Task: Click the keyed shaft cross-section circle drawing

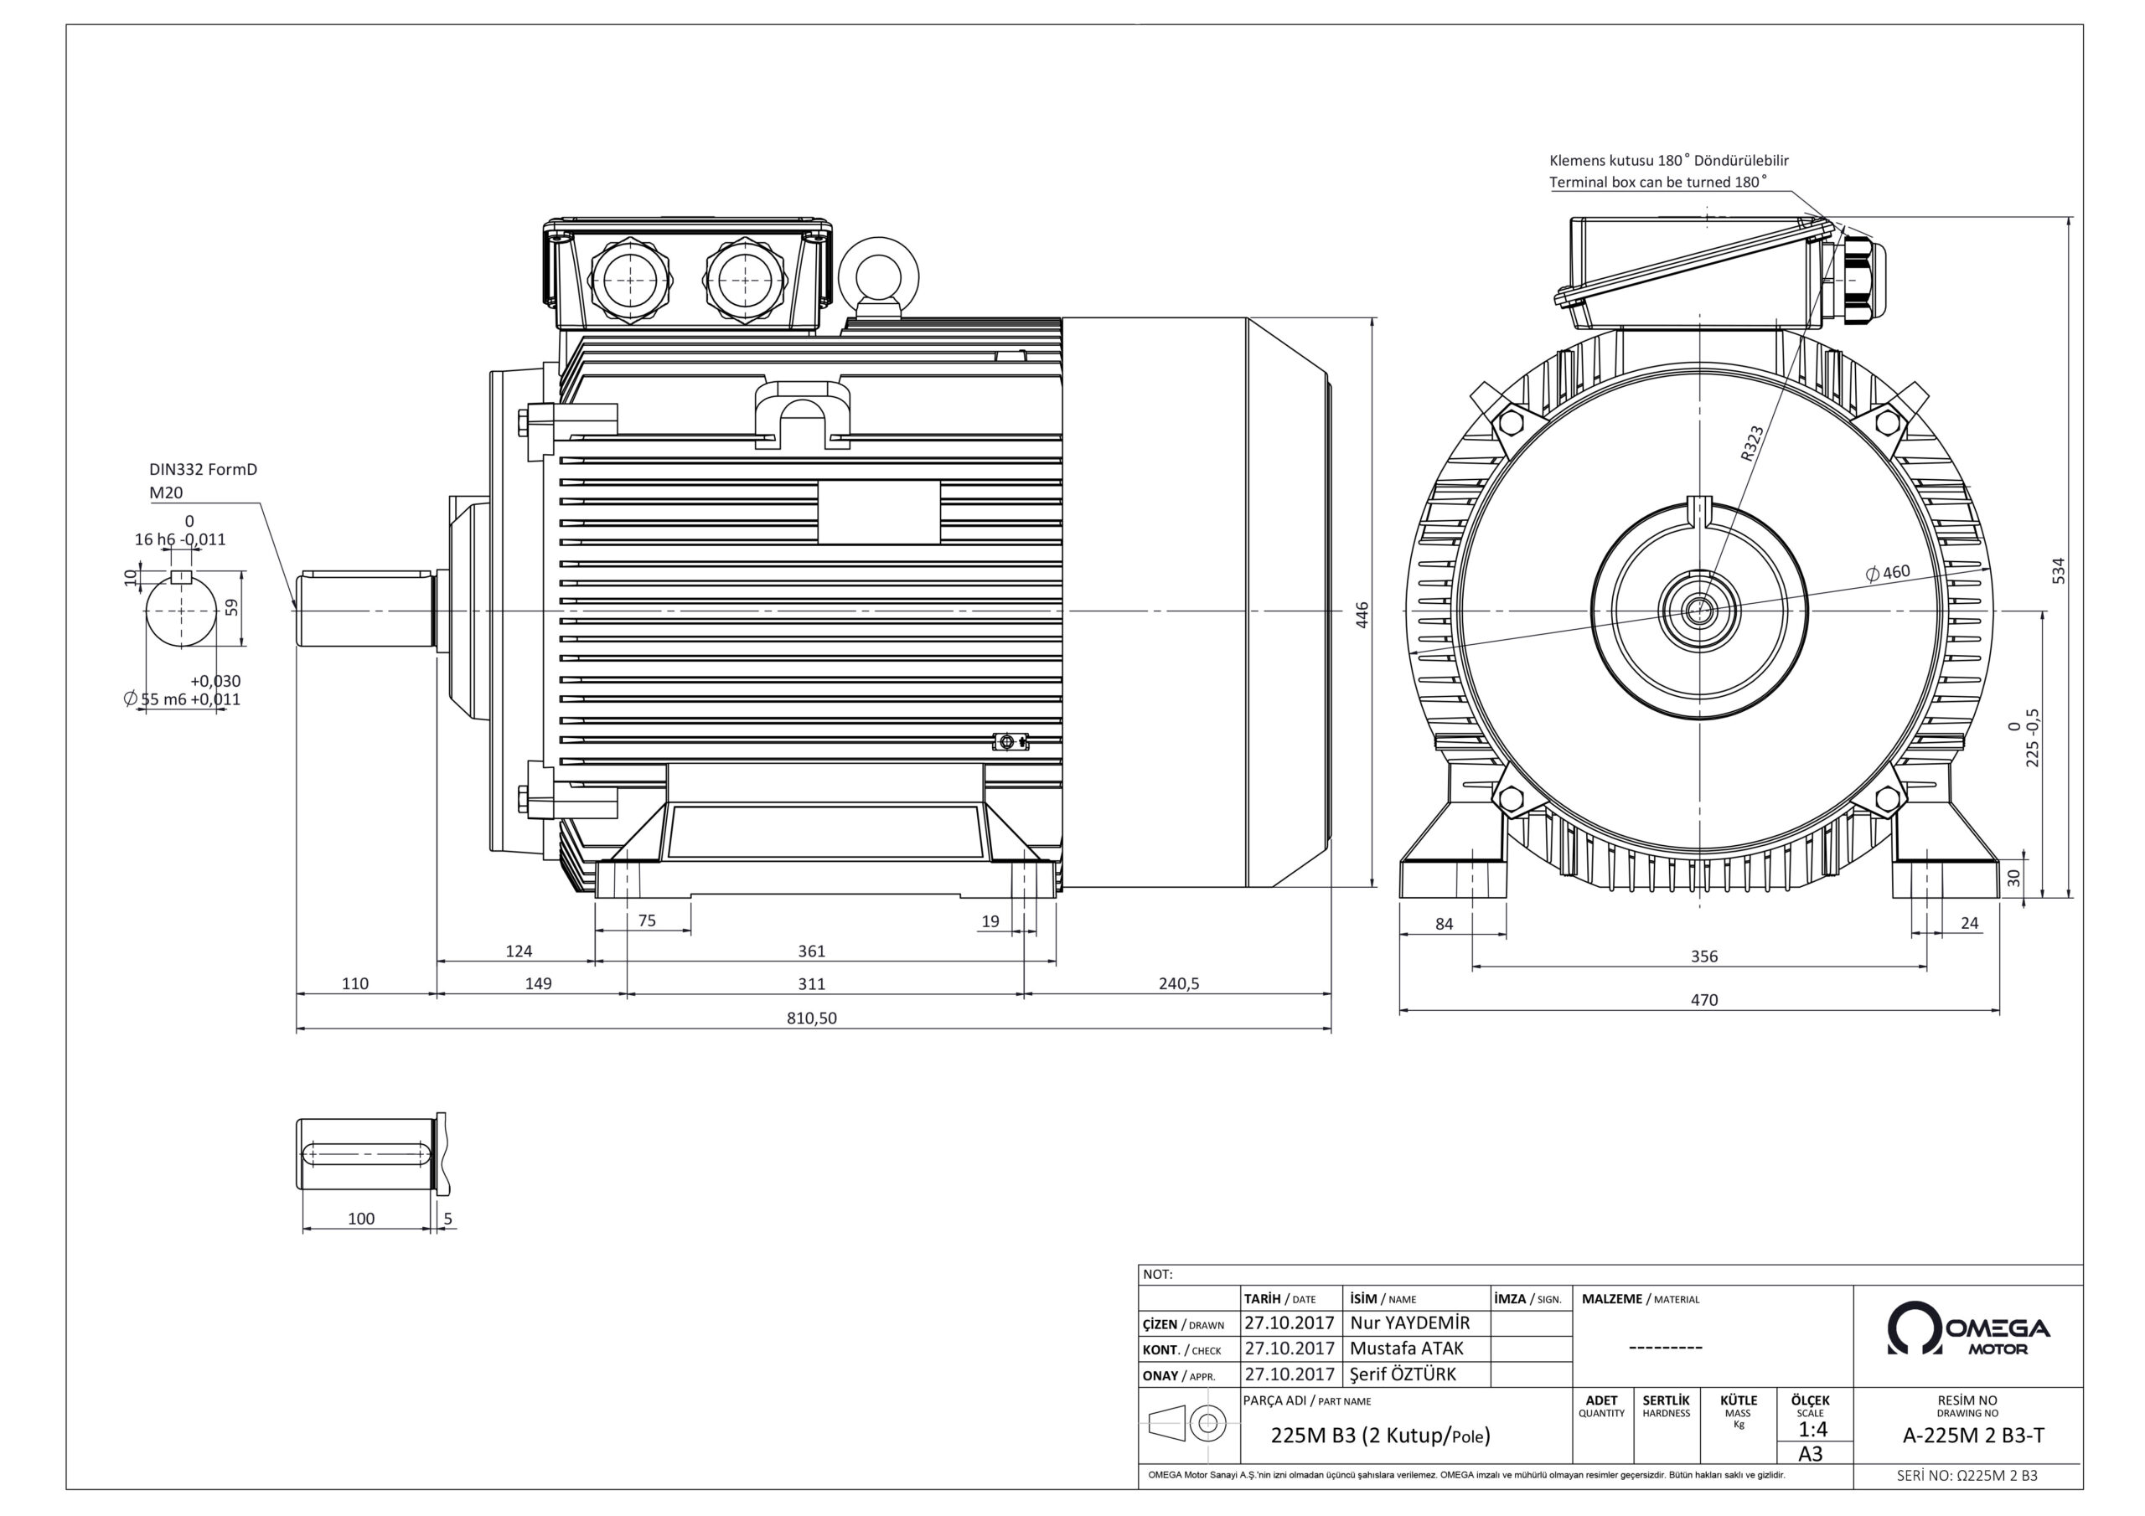Action: [182, 609]
